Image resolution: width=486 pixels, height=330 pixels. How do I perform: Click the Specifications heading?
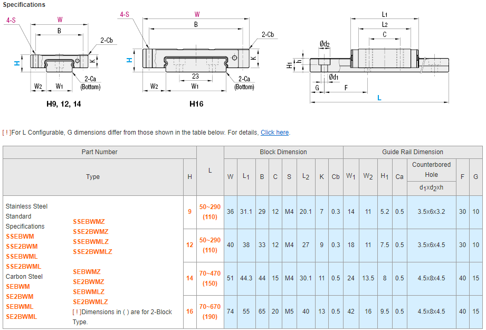24,5
